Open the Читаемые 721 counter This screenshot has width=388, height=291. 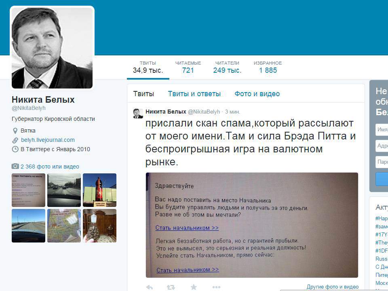coord(188,67)
